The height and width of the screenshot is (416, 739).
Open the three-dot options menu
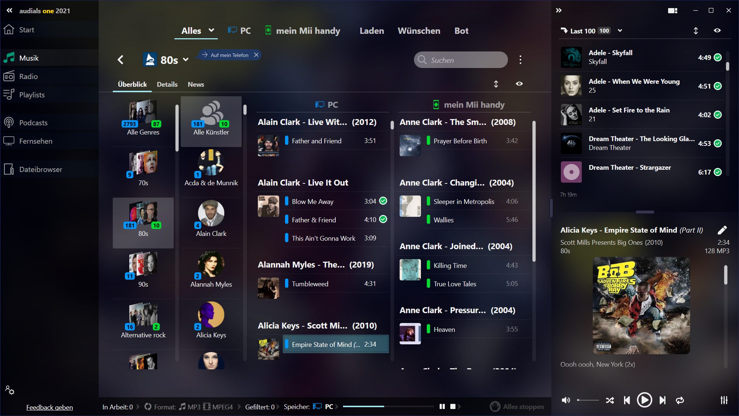(520, 60)
